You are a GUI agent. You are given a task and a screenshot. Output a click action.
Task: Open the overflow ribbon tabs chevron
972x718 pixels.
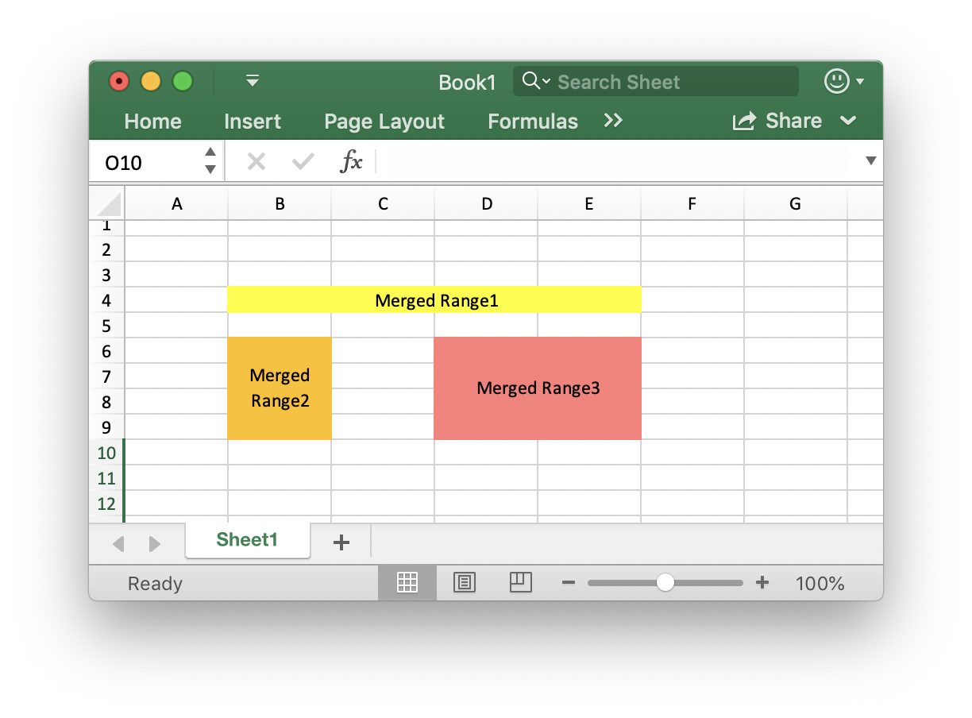tap(612, 121)
